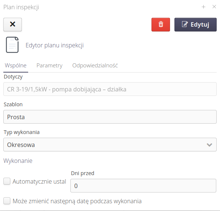Open the Szablon field showing Prosta
The width and height of the screenshot is (220, 211).
point(110,117)
